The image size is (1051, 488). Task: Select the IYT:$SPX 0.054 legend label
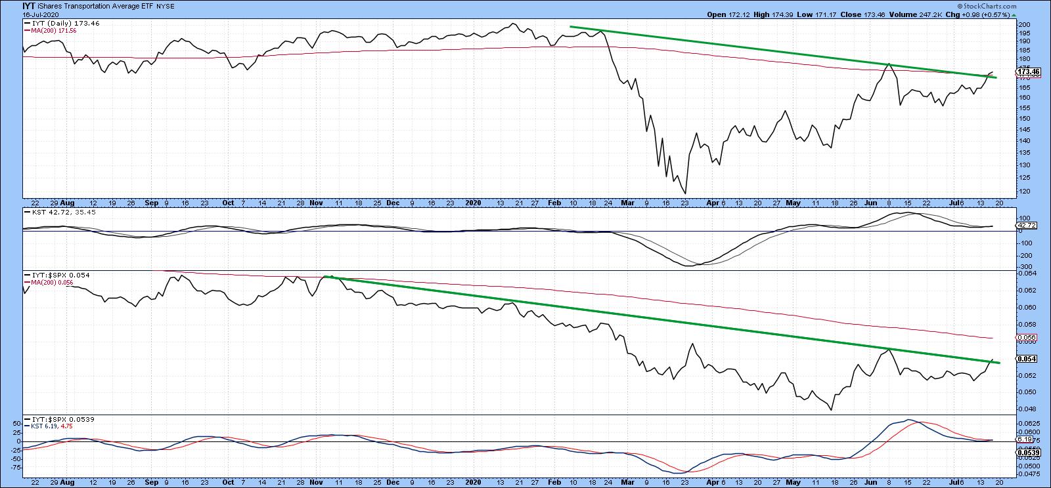[x=60, y=275]
